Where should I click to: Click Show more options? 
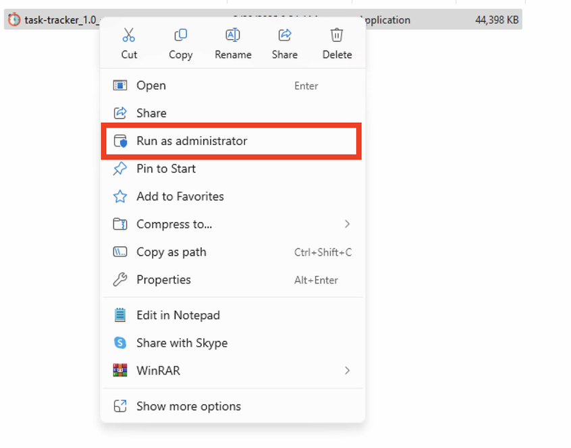pos(188,406)
